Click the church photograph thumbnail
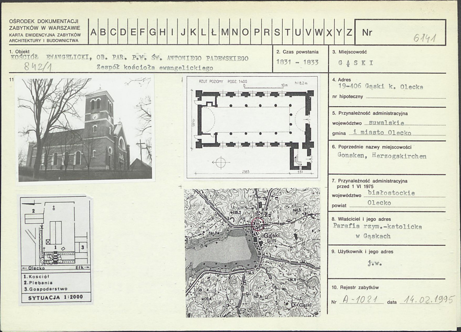 [85, 128]
